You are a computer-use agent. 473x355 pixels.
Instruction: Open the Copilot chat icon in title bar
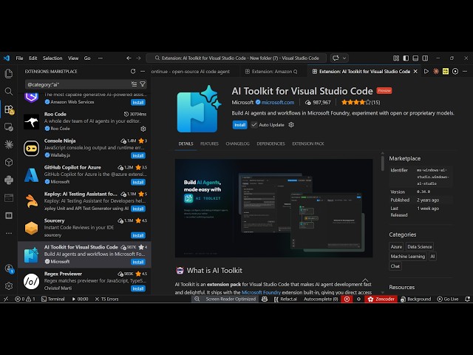pyautogui.click(x=336, y=58)
